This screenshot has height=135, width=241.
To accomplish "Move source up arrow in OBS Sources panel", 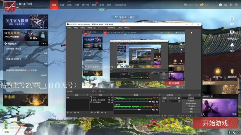I will (102, 112).
